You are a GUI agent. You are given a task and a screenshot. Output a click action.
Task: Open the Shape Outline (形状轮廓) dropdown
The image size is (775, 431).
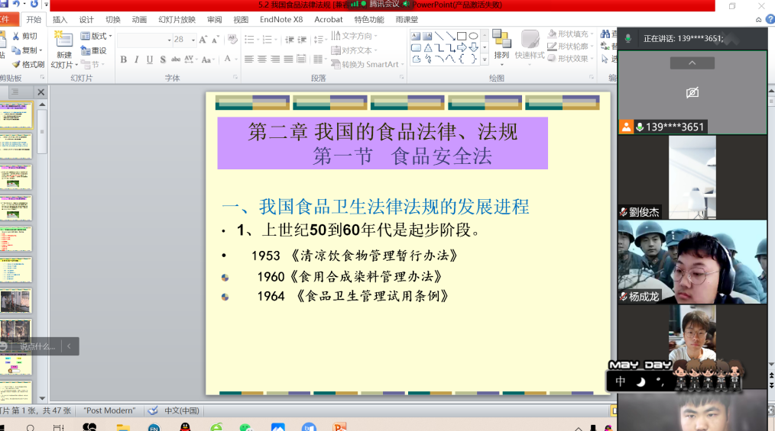(x=570, y=46)
